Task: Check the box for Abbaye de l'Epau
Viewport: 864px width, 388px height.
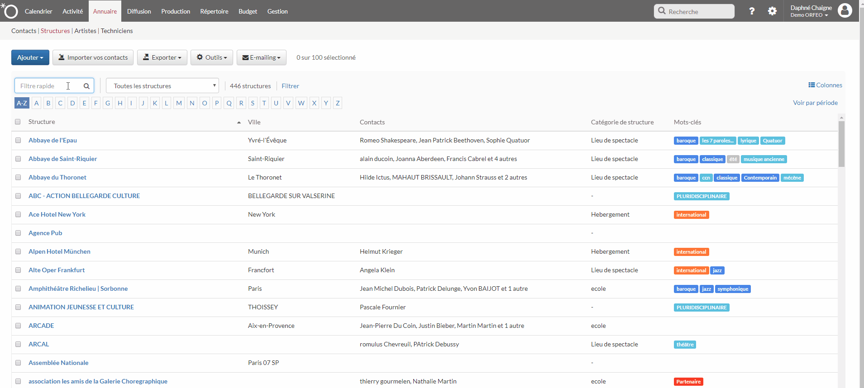Action: [18, 140]
